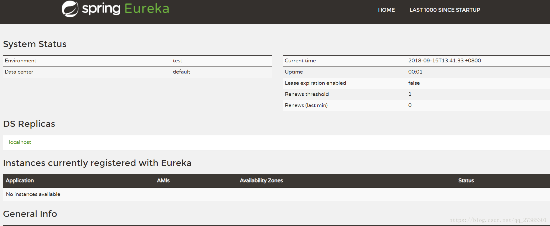Image resolution: width=550 pixels, height=226 pixels.
Task: Select Instances currently registered with Eureka heading
Action: tap(97, 163)
